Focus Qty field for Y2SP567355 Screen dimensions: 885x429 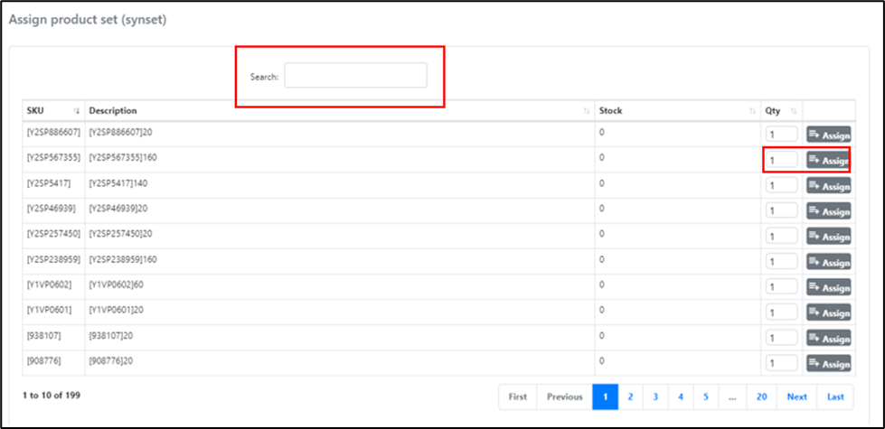coord(781,160)
